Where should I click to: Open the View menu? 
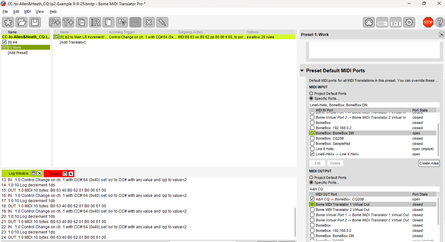coord(40,11)
